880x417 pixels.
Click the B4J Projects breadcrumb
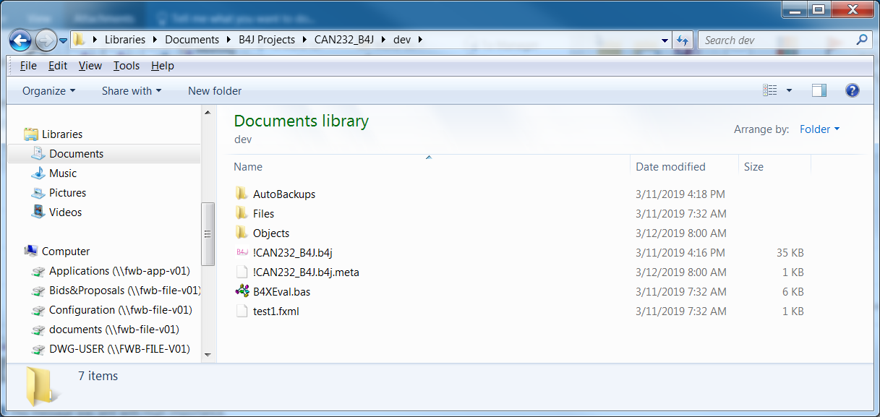click(x=267, y=40)
